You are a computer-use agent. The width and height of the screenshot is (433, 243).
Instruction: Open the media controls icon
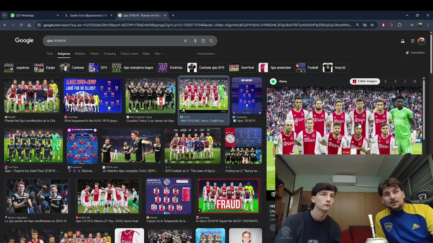coord(412,25)
